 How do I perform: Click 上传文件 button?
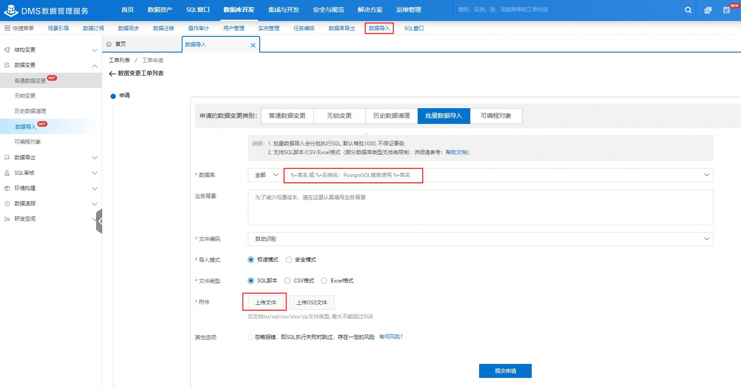pyautogui.click(x=266, y=303)
